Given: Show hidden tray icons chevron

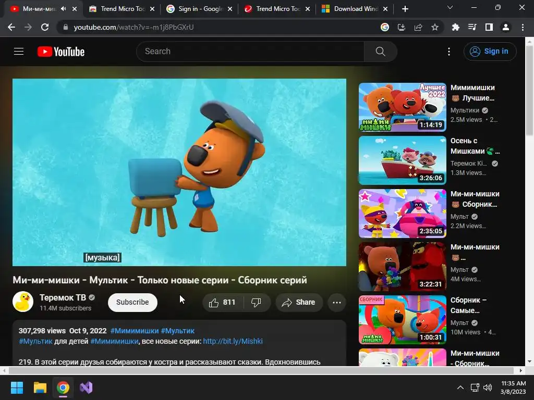Looking at the screenshot, I should point(460,387).
